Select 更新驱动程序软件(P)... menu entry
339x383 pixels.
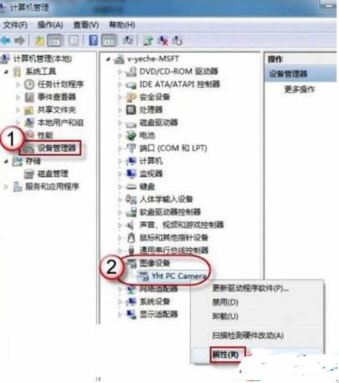pos(250,288)
